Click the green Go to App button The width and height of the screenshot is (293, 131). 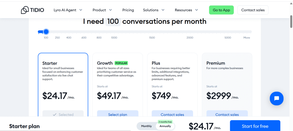pyautogui.click(x=221, y=10)
